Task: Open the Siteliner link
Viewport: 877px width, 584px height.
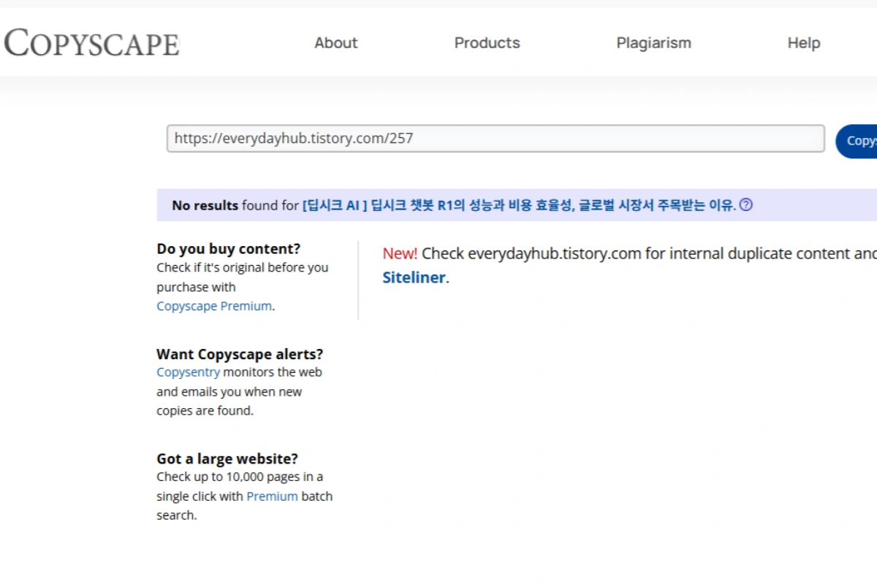Action: [x=414, y=278]
